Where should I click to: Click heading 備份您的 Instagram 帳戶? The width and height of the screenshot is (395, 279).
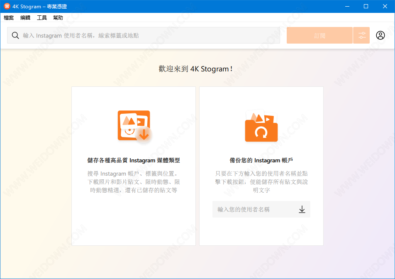click(261, 160)
